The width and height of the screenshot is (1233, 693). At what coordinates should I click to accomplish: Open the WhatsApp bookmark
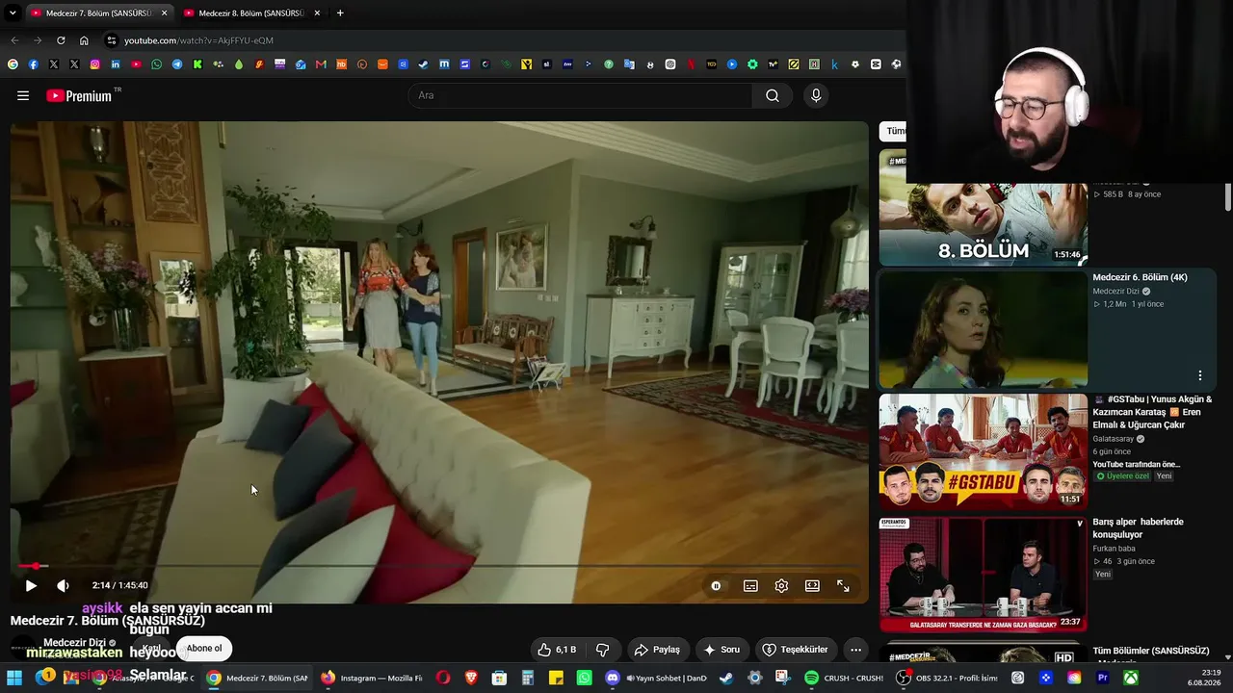click(157, 64)
